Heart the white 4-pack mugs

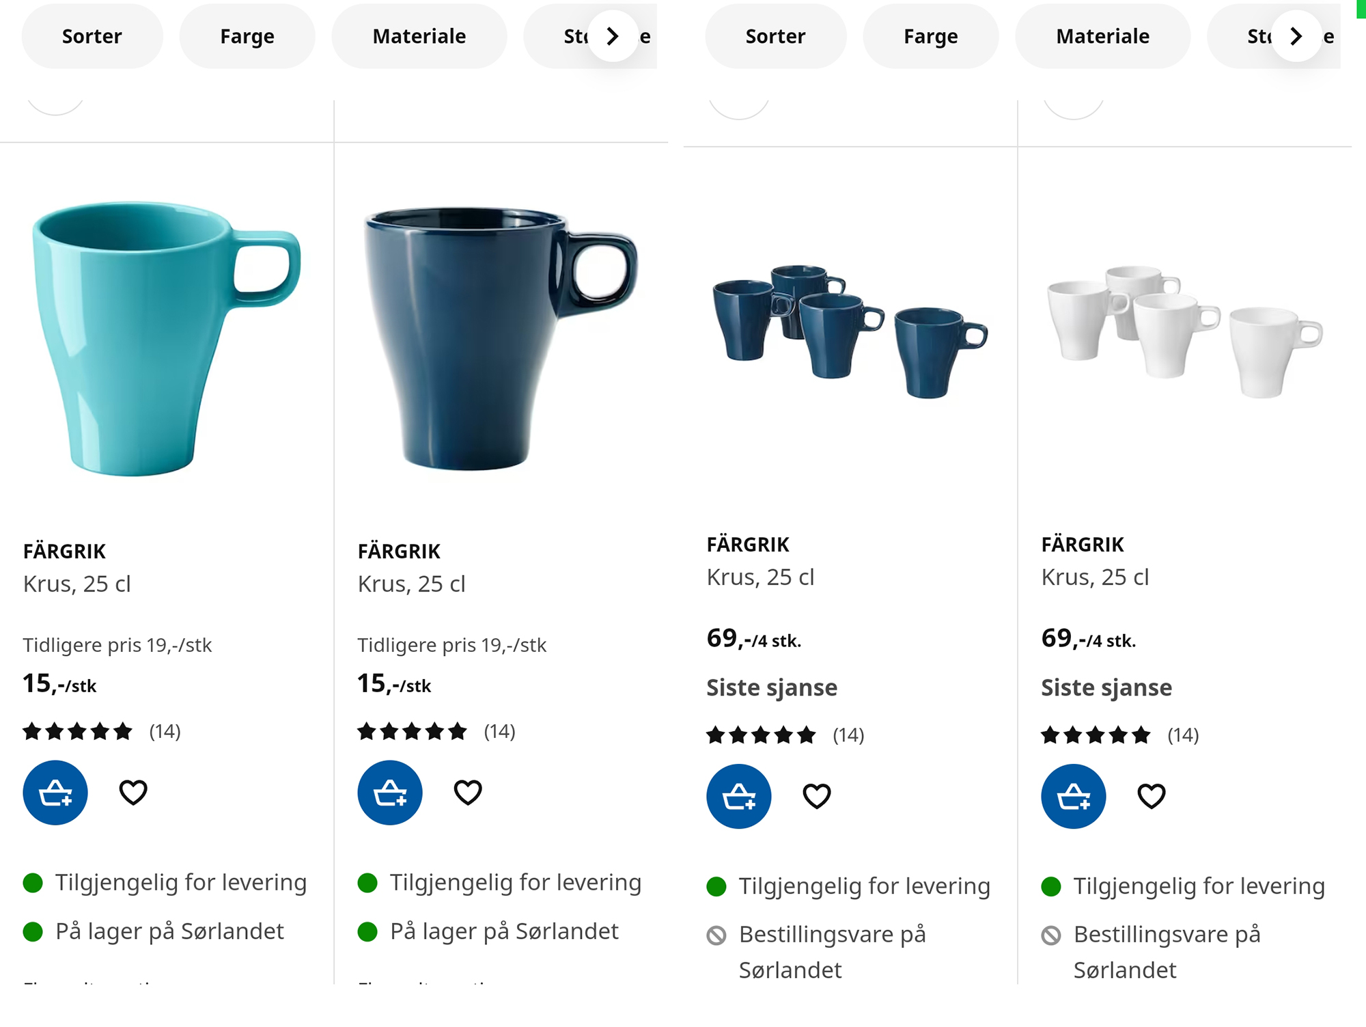1152,796
